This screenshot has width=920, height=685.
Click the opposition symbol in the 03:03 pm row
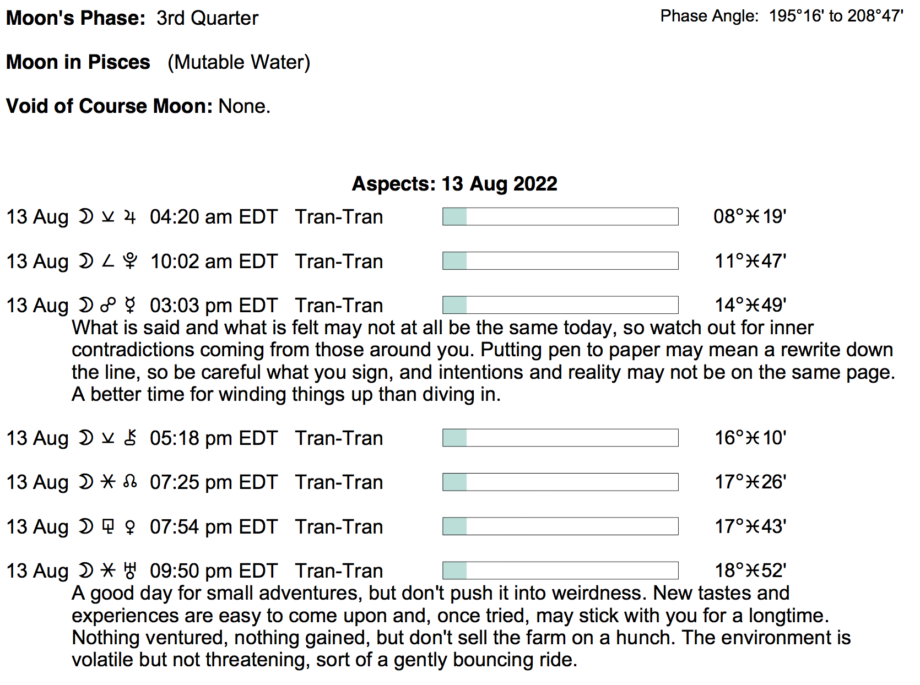tap(108, 306)
